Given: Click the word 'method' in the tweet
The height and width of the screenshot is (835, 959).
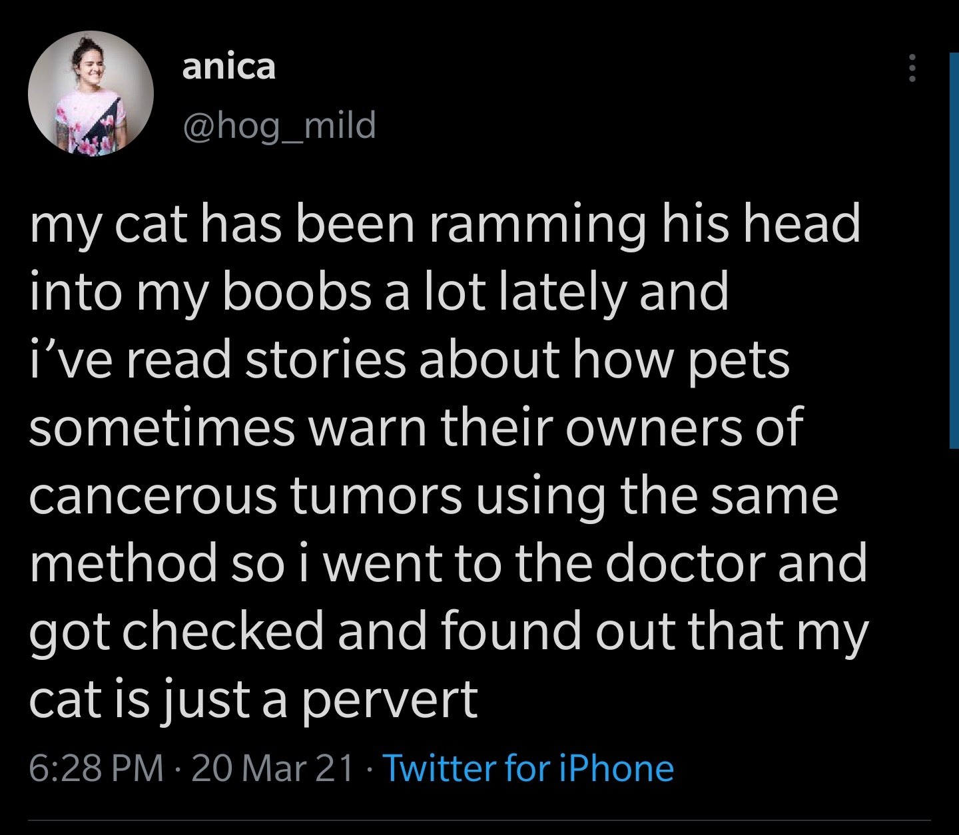Looking at the screenshot, I should pos(123,563).
